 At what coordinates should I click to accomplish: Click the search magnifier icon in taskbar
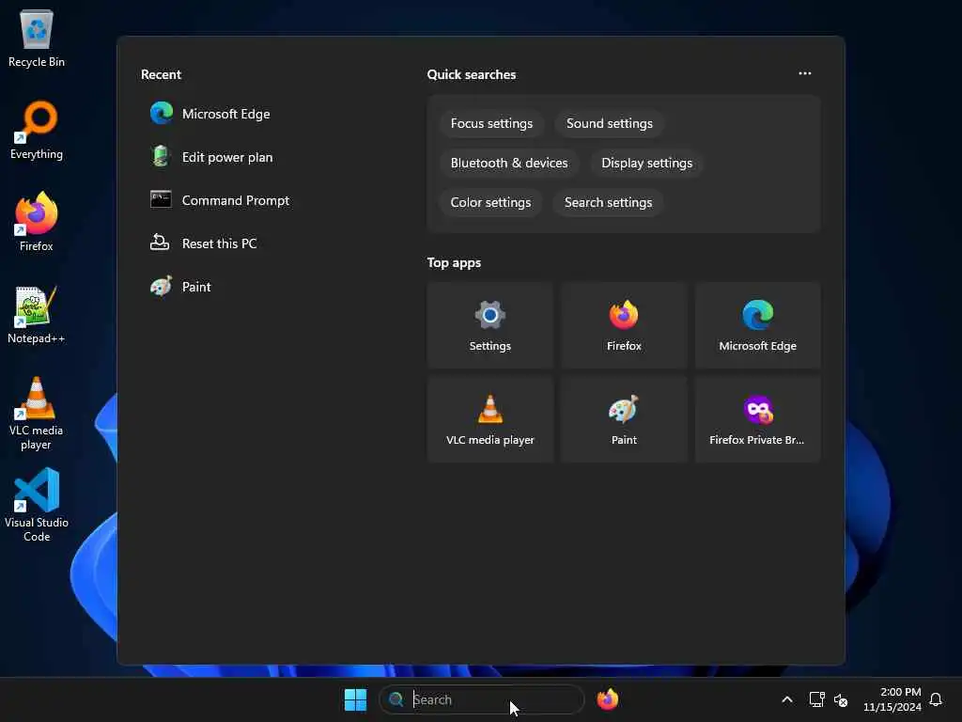(x=396, y=699)
